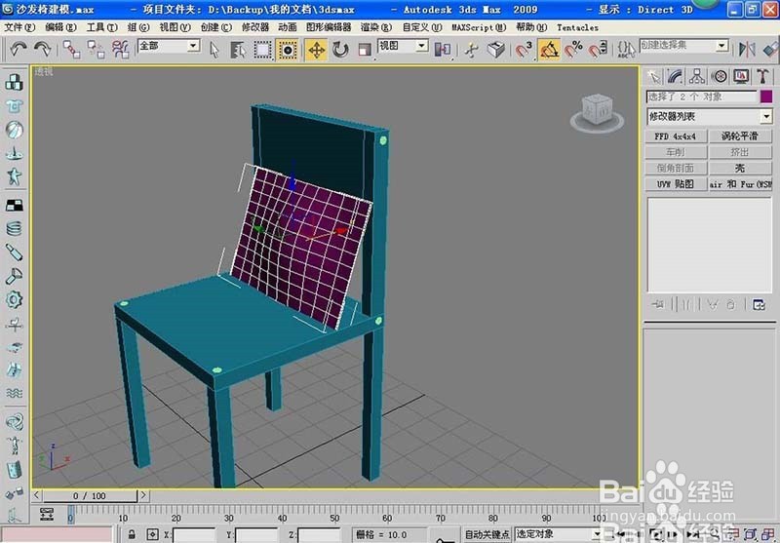Open the MAXScript menu
This screenshot has height=543, width=780.
(479, 27)
